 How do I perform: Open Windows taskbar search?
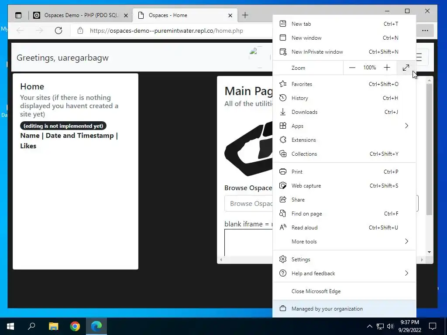click(x=31, y=326)
